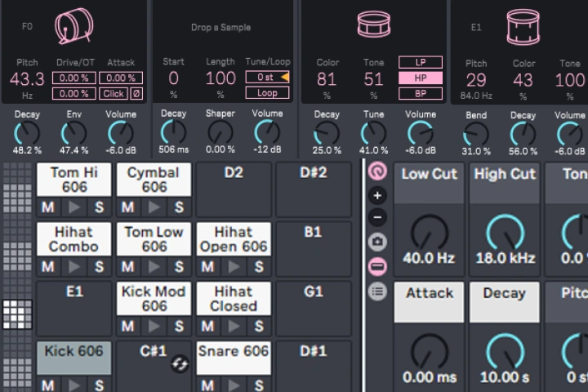Click the Drop a Sample area
This screenshot has height=392, width=588.
(x=220, y=28)
